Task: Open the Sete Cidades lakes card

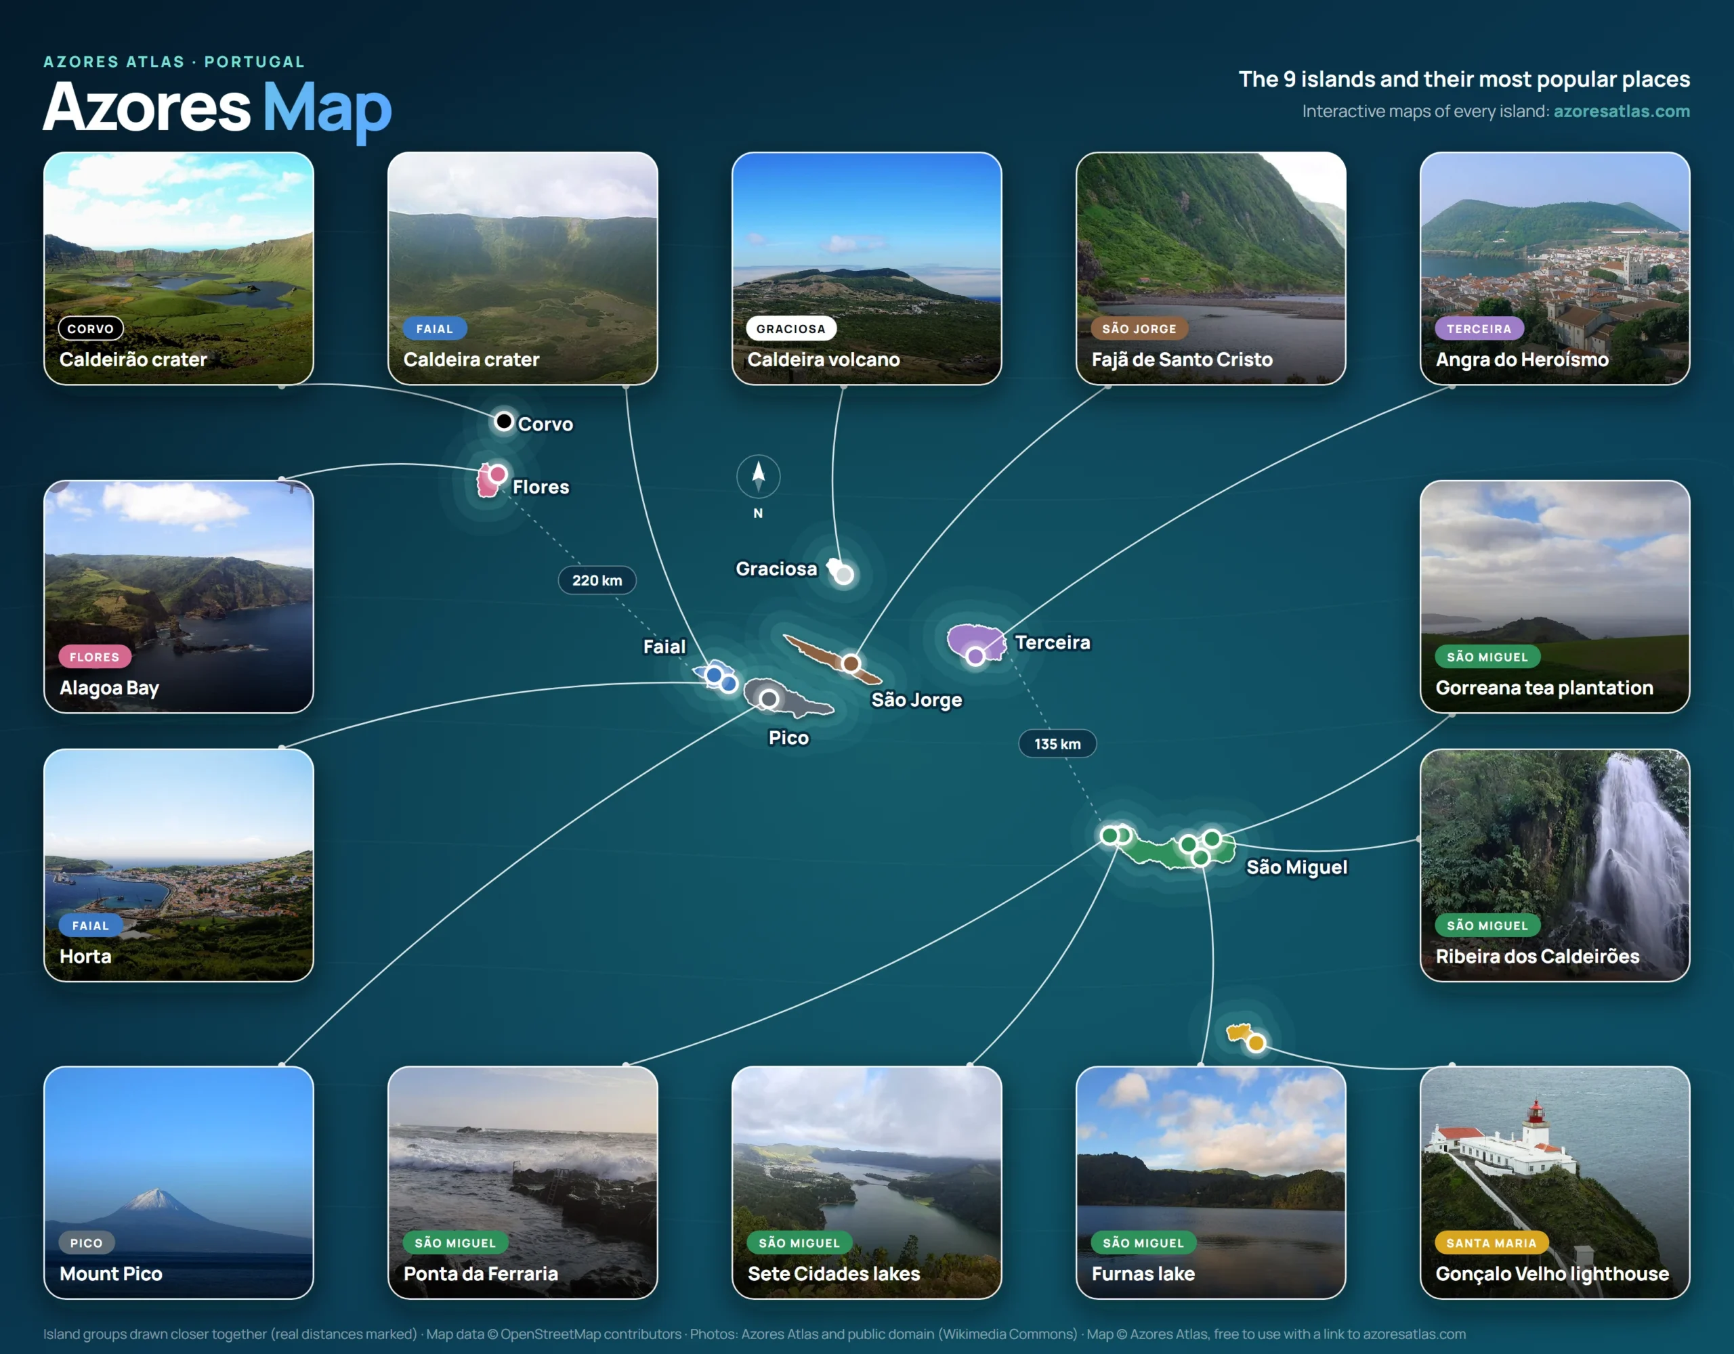Action: (x=866, y=1183)
